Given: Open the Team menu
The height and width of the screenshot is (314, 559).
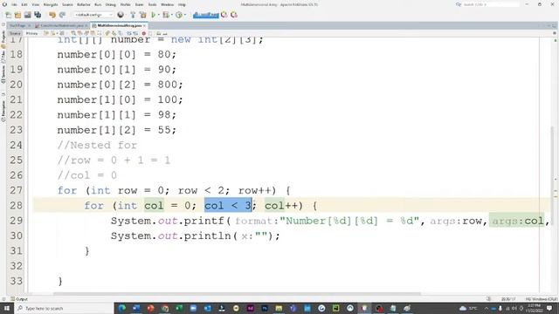Looking at the screenshot, I should [140, 4].
